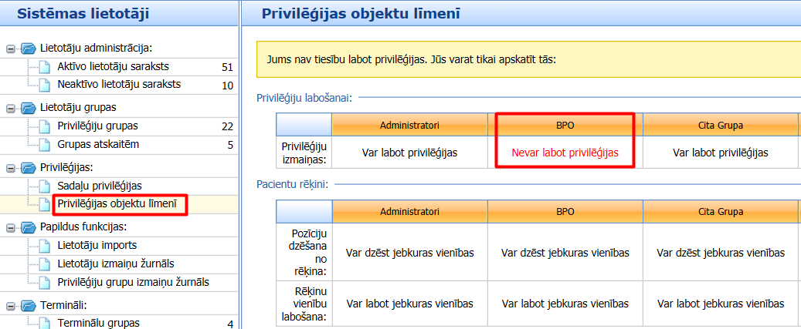Collapse the Papildus funkcijas tree node
801x329 pixels.
click(x=11, y=227)
